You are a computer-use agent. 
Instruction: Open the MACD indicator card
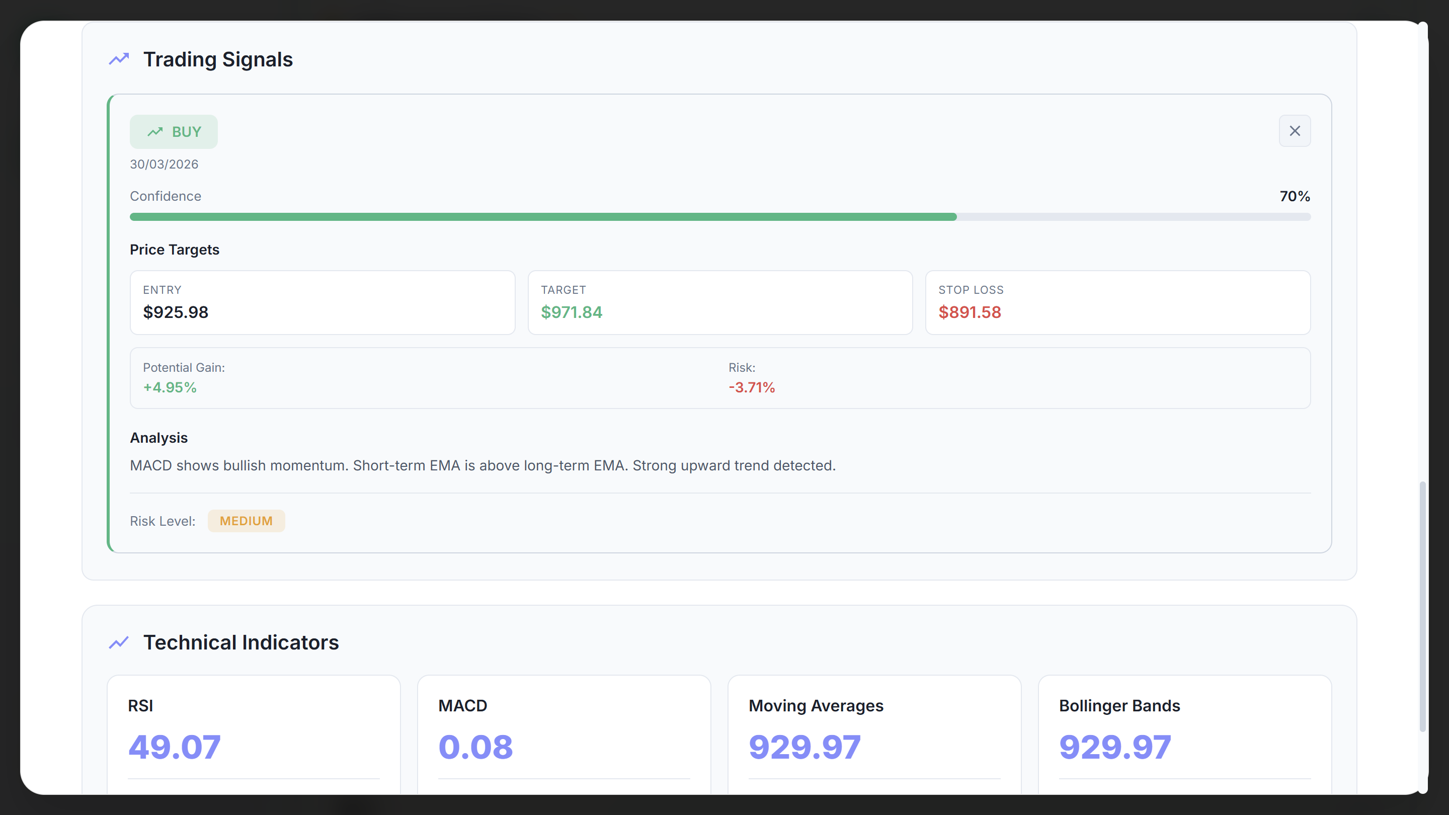point(564,731)
